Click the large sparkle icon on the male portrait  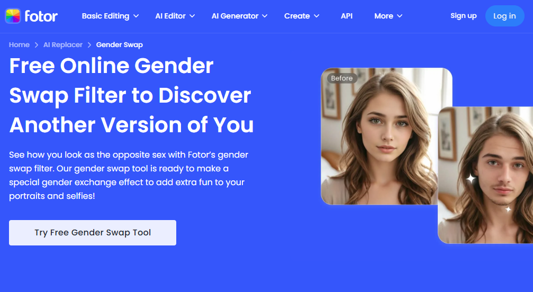(x=471, y=179)
